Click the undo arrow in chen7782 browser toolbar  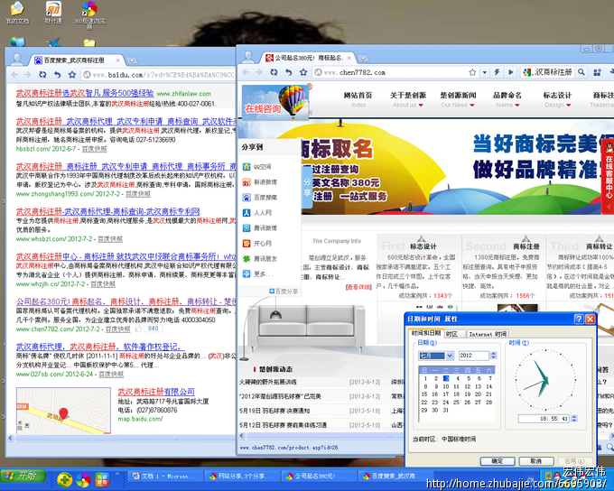(289, 72)
